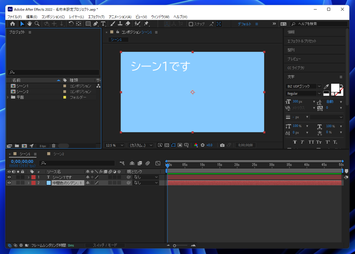355x254 pixels.
Task: Switch to the シーン2 timeline tab
Action: pyautogui.click(x=59, y=154)
